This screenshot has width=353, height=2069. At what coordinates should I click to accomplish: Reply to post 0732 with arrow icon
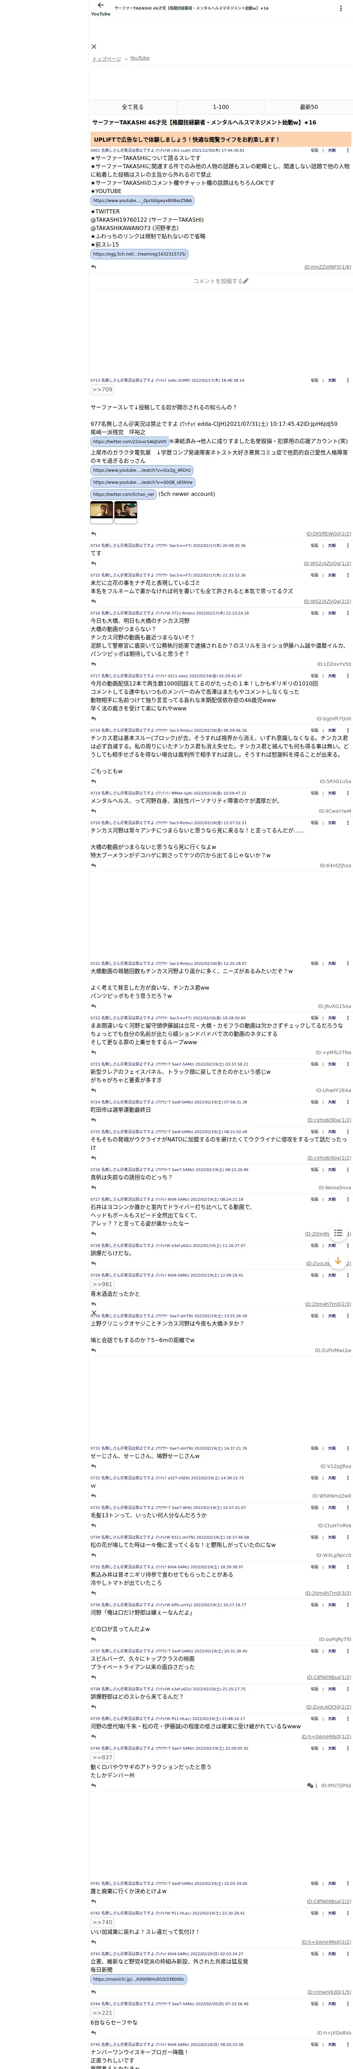(x=94, y=1496)
